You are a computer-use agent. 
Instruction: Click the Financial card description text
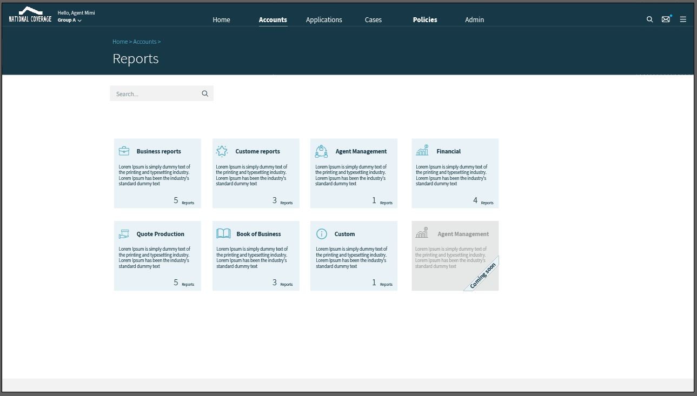452,175
